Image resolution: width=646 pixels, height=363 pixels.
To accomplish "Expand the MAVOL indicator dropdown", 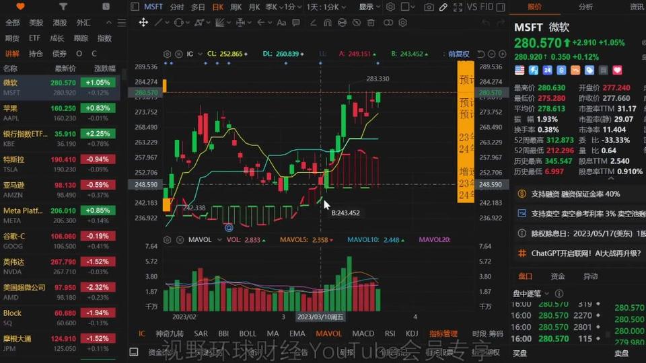I will [x=219, y=239].
